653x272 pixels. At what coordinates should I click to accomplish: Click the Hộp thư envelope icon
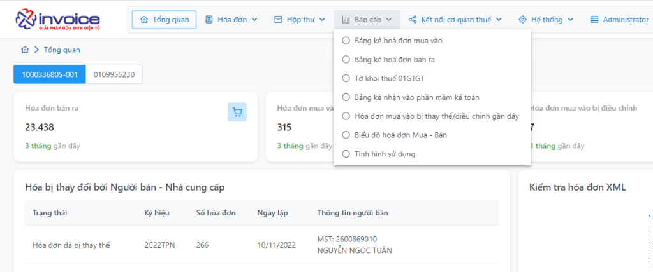[278, 20]
